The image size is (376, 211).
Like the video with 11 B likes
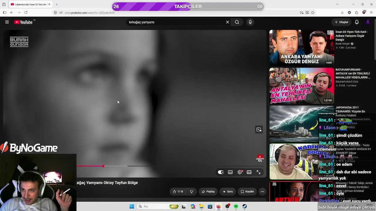pos(178,192)
